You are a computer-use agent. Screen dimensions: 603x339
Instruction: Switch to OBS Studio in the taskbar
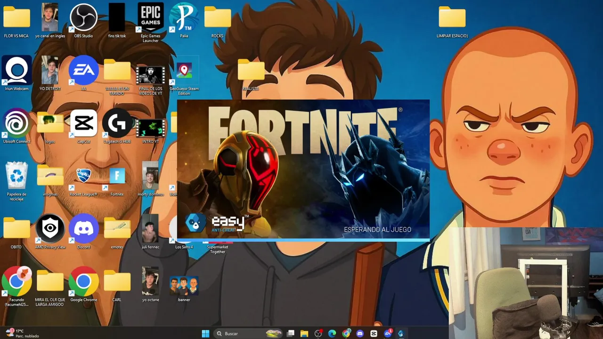pos(318,333)
